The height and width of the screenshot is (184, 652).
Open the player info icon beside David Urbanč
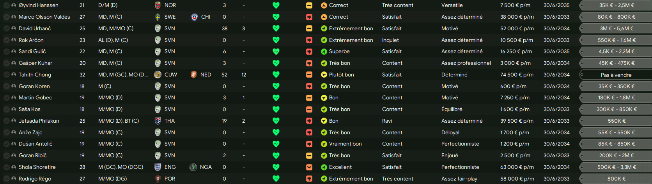click(14, 28)
